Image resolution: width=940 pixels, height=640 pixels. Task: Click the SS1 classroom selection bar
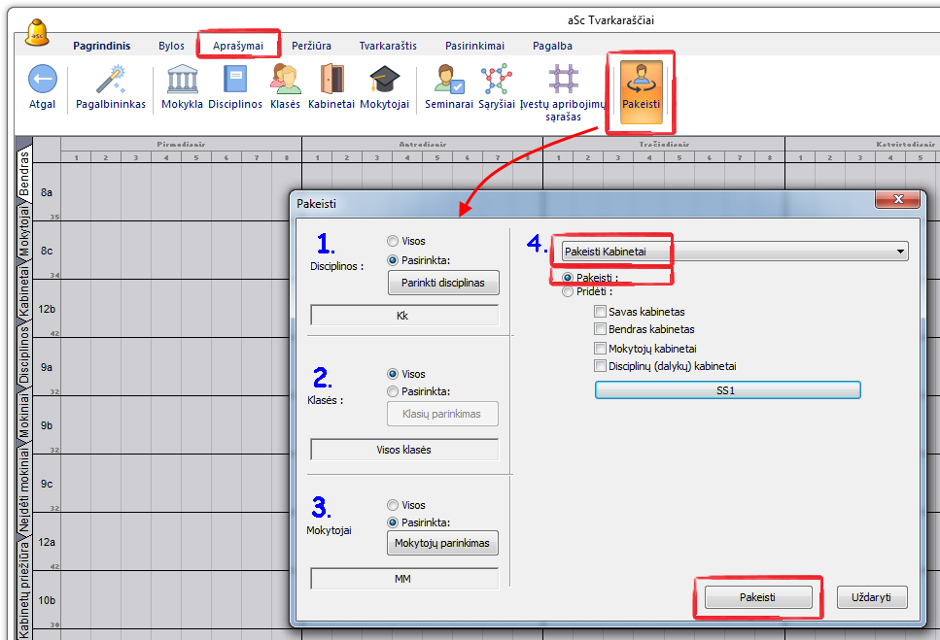pos(727,389)
